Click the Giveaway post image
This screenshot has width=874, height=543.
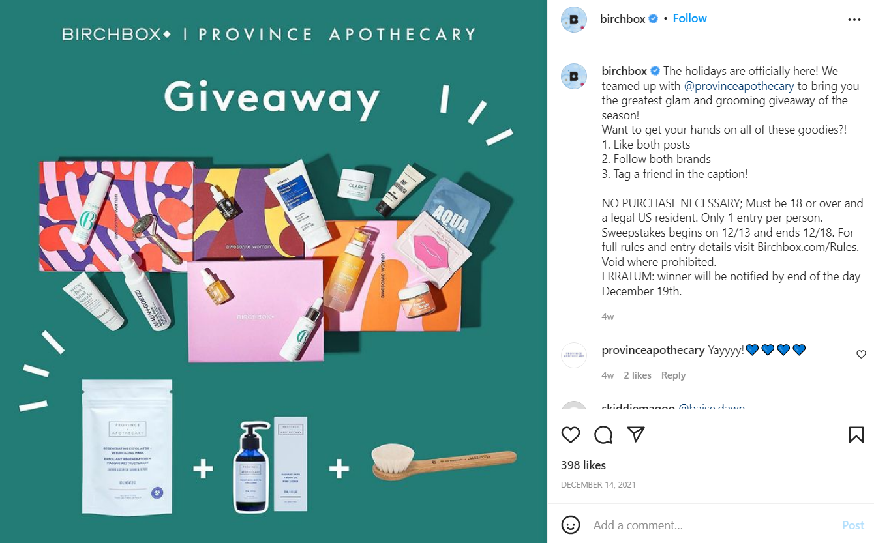273,271
